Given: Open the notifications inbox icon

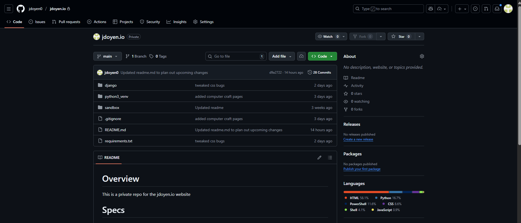Looking at the screenshot, I should (497, 9).
